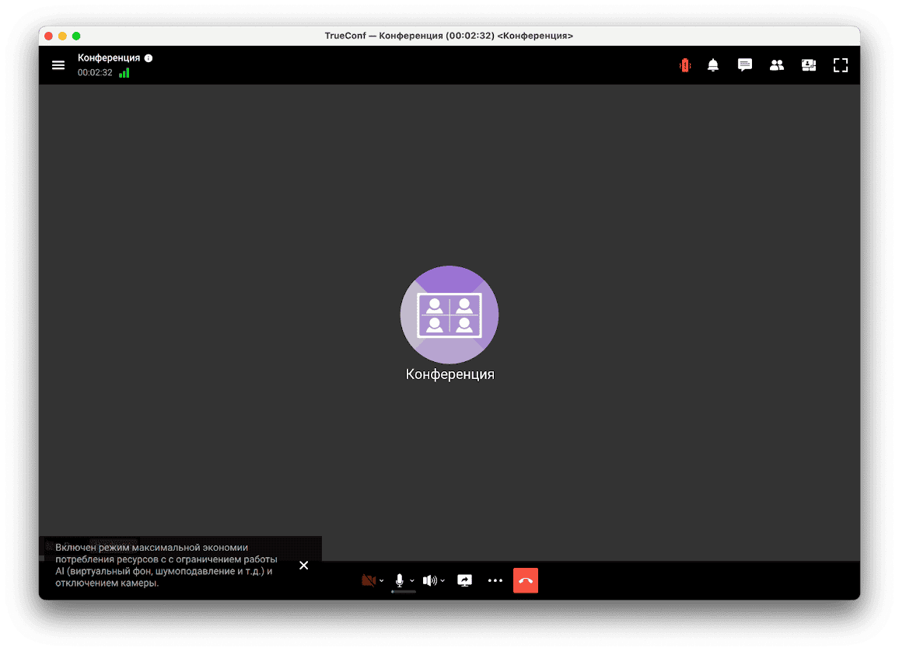
Task: Show conference info via the info icon
Action: click(x=149, y=57)
